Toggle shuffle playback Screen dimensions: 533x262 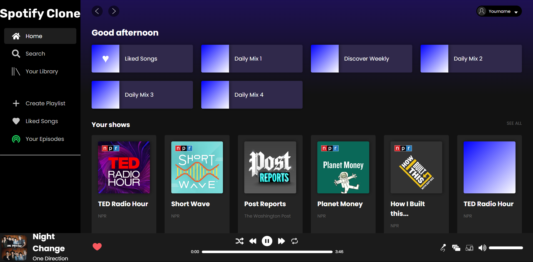[x=239, y=241]
